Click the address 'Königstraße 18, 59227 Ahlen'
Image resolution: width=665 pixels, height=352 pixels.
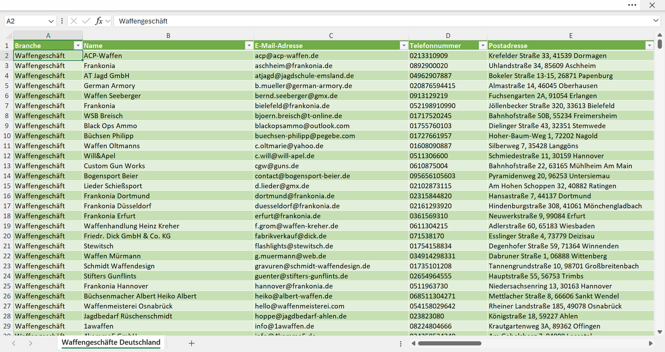[x=533, y=316]
